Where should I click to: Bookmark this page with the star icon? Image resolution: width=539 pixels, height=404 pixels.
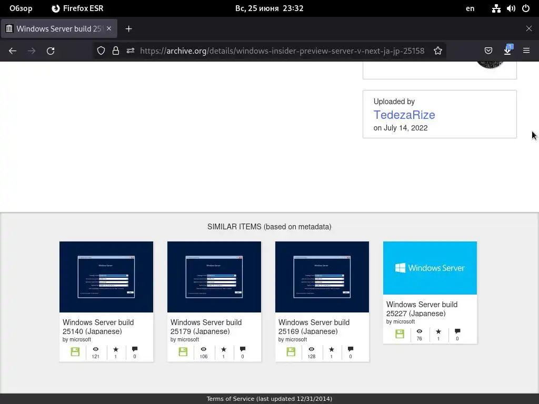coord(437,51)
